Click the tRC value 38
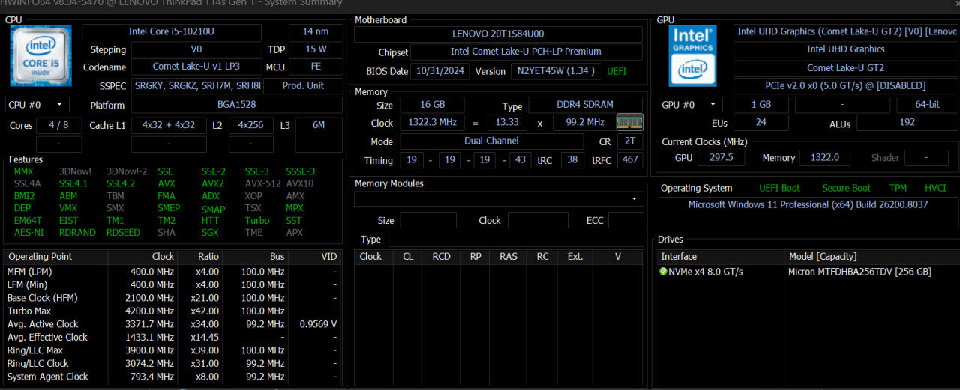The height and width of the screenshot is (390, 960). 571,160
